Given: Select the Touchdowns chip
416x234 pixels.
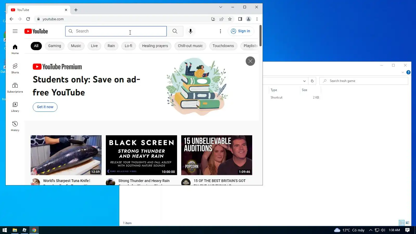Looking at the screenshot, I should [223, 46].
